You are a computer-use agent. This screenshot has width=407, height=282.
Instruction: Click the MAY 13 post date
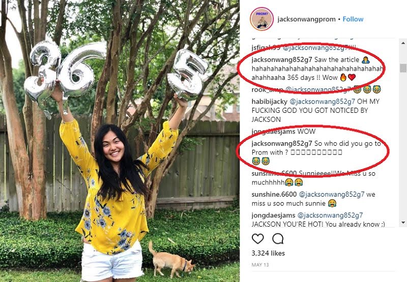(x=260, y=265)
